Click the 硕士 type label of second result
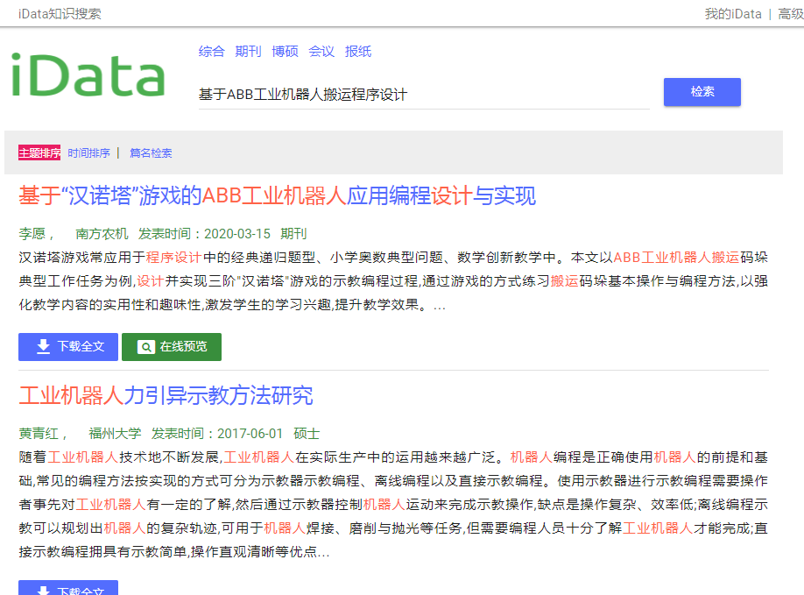The width and height of the screenshot is (804, 595). [307, 434]
